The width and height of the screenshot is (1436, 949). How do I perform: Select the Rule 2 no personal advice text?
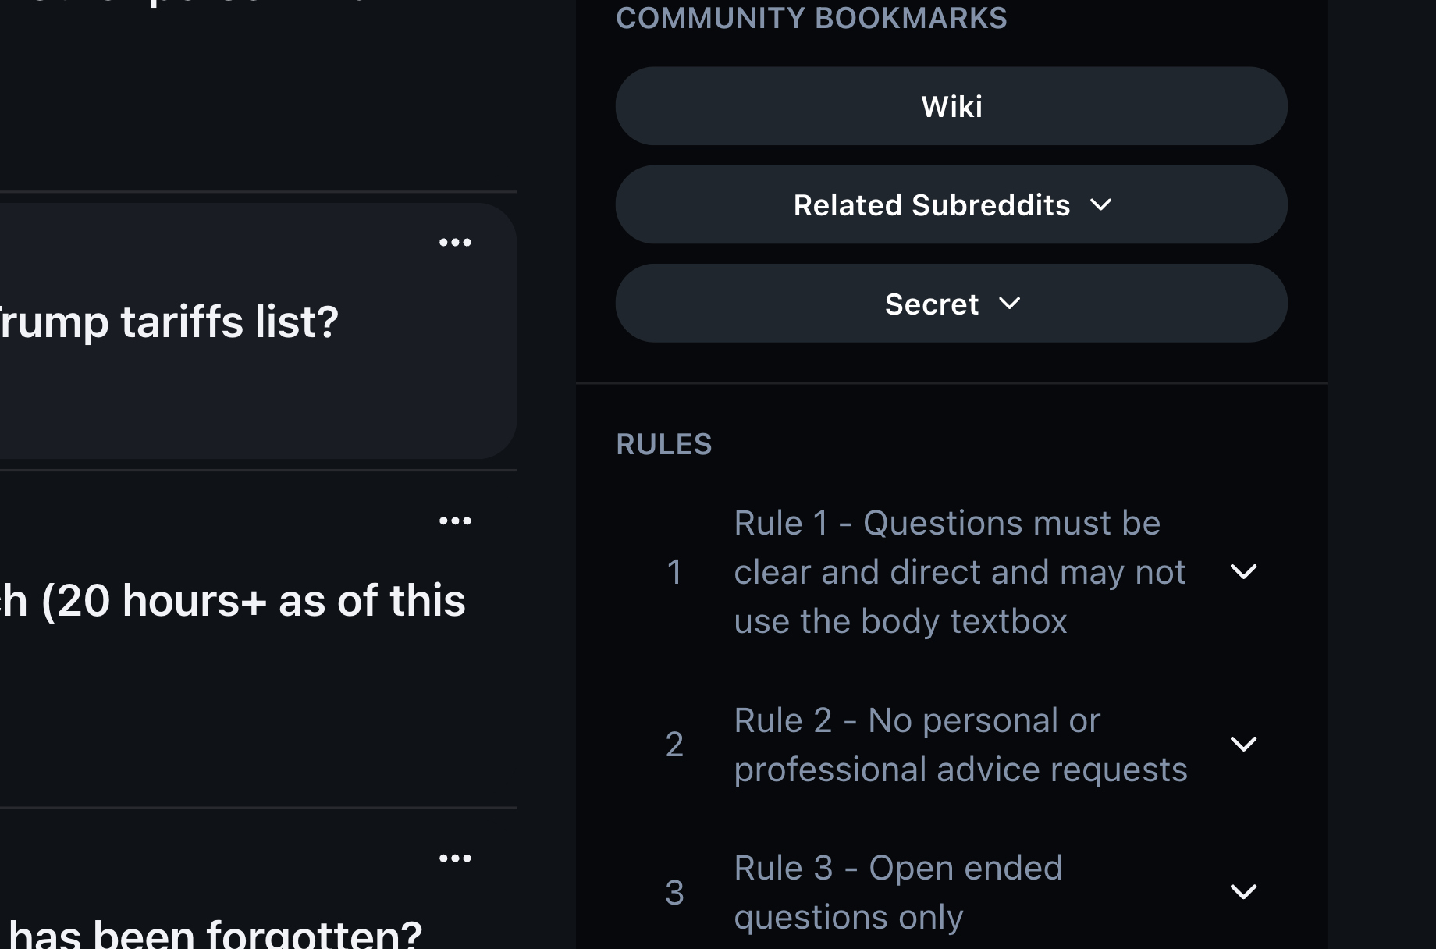[x=960, y=745]
